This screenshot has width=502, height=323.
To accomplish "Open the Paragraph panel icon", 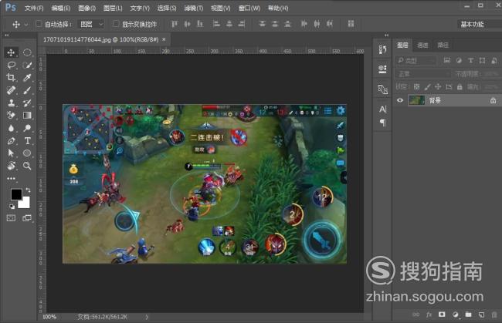I will [x=382, y=123].
